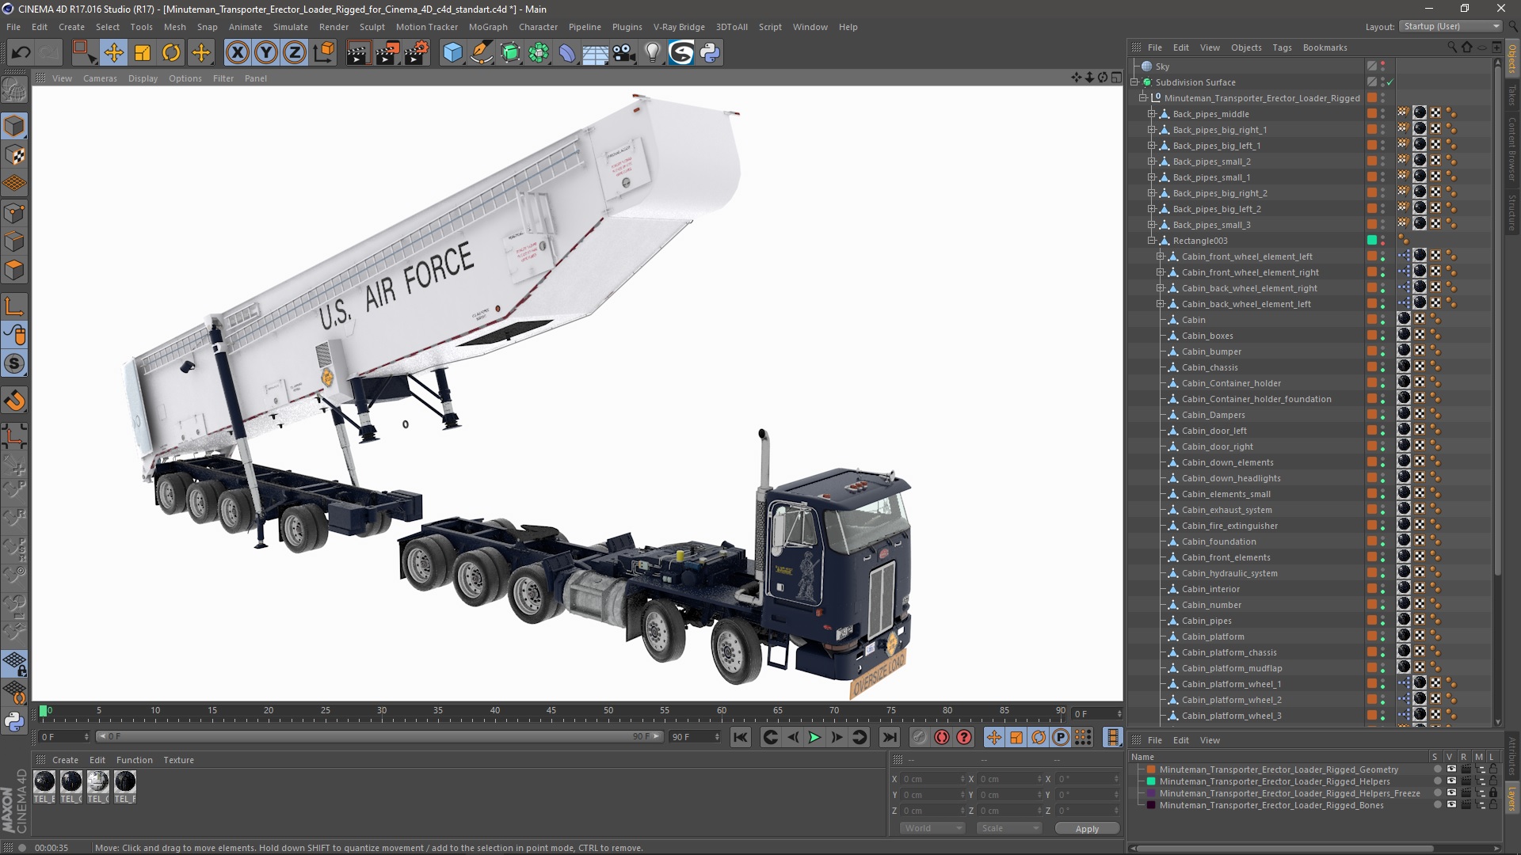Add a Cube primitive object
The image size is (1521, 855).
click(x=452, y=53)
